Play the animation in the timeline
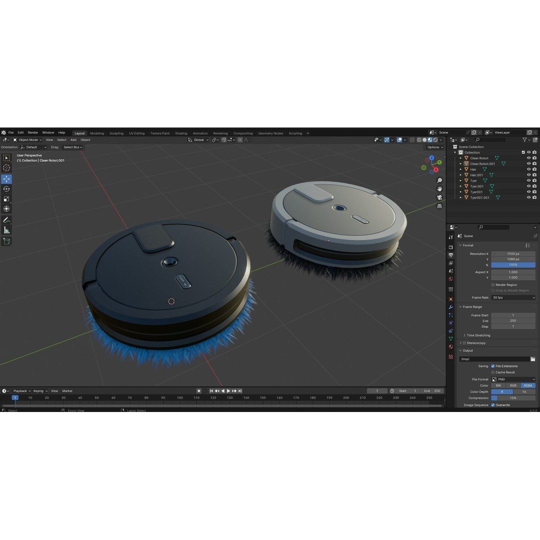 click(228, 390)
